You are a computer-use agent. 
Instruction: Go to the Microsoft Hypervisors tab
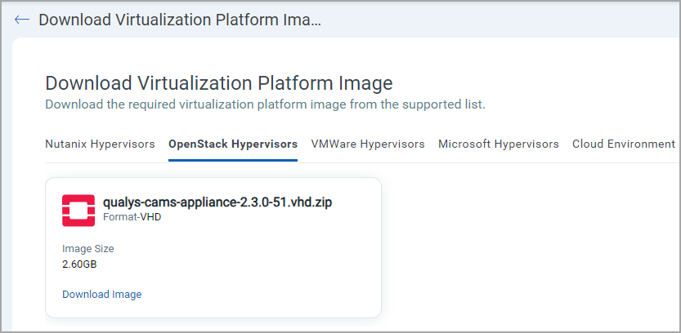coord(499,144)
